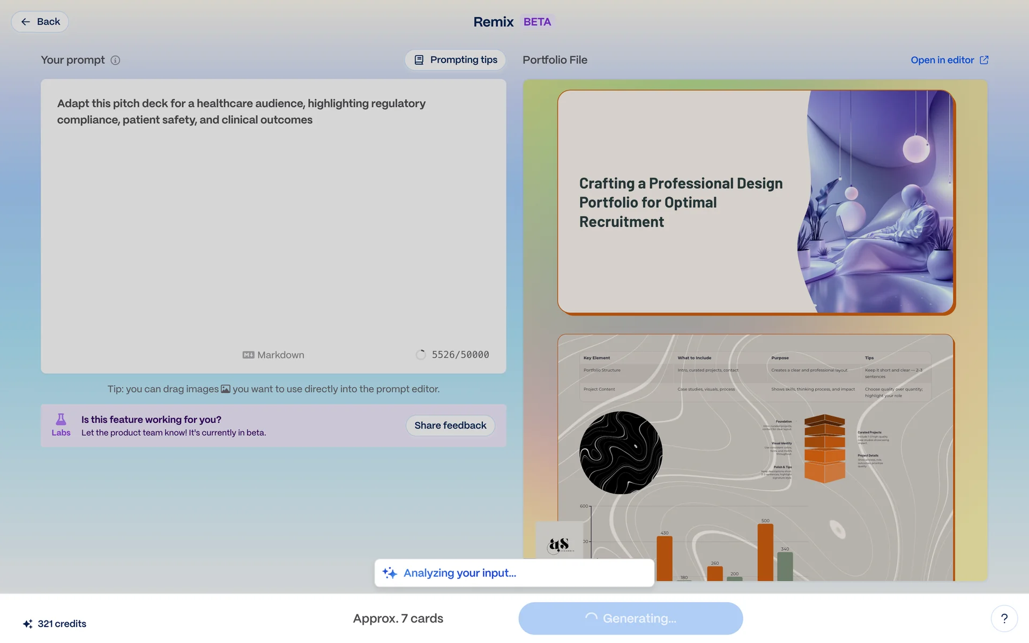Click the sparkle credits icon
1029x643 pixels.
tap(28, 624)
